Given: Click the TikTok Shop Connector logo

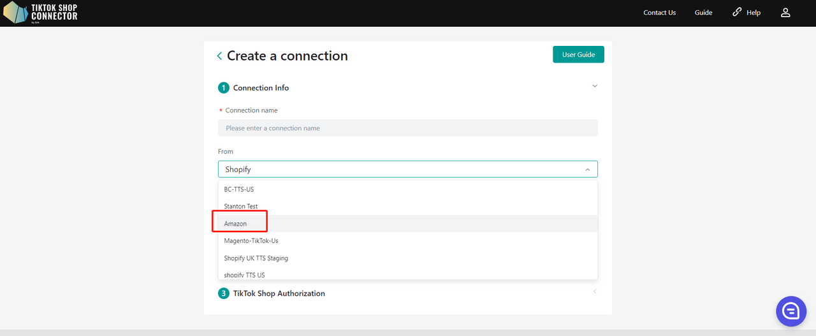Looking at the screenshot, I should click(x=41, y=12).
